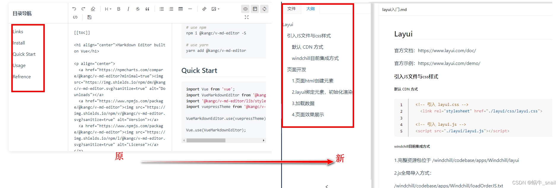Click the undo icon in editor toolbar
This screenshot has width=560, height=188.
pos(74,9)
